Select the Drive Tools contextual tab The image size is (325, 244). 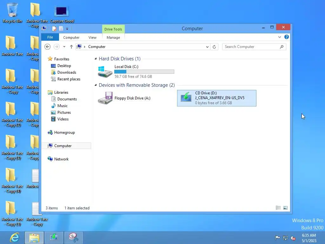click(113, 29)
